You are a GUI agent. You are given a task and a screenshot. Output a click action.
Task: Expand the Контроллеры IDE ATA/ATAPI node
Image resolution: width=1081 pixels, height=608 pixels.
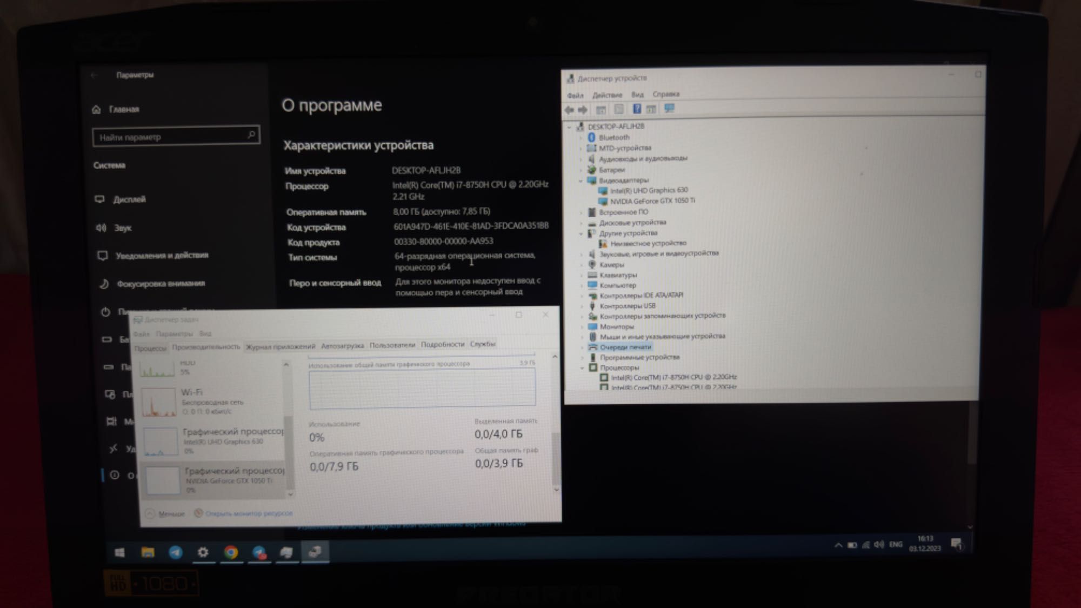point(582,296)
